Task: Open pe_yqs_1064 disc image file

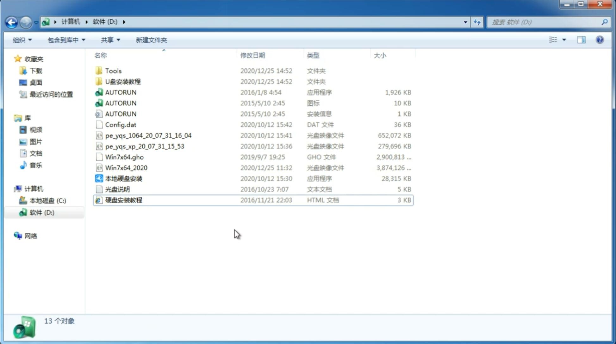Action: pyautogui.click(x=148, y=135)
